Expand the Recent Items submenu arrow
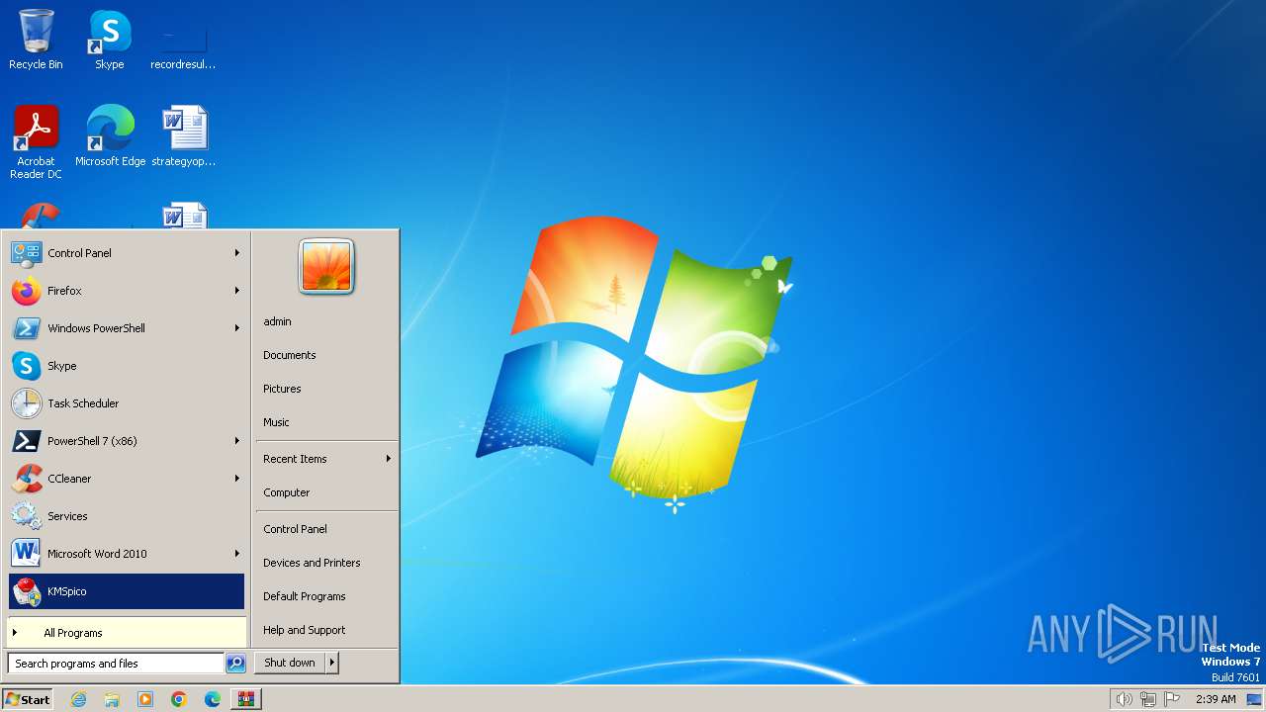Viewport: 1266px width, 712px height. (x=389, y=459)
